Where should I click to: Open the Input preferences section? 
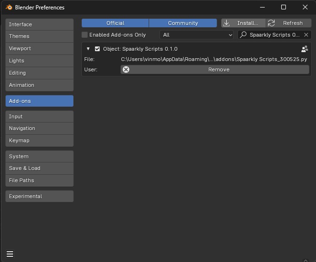[x=39, y=116]
